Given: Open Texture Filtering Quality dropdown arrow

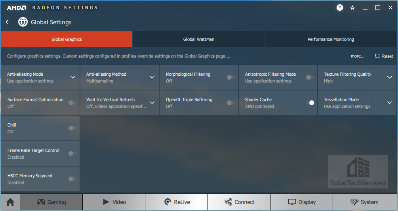Looking at the screenshot, I should pos(390,77).
